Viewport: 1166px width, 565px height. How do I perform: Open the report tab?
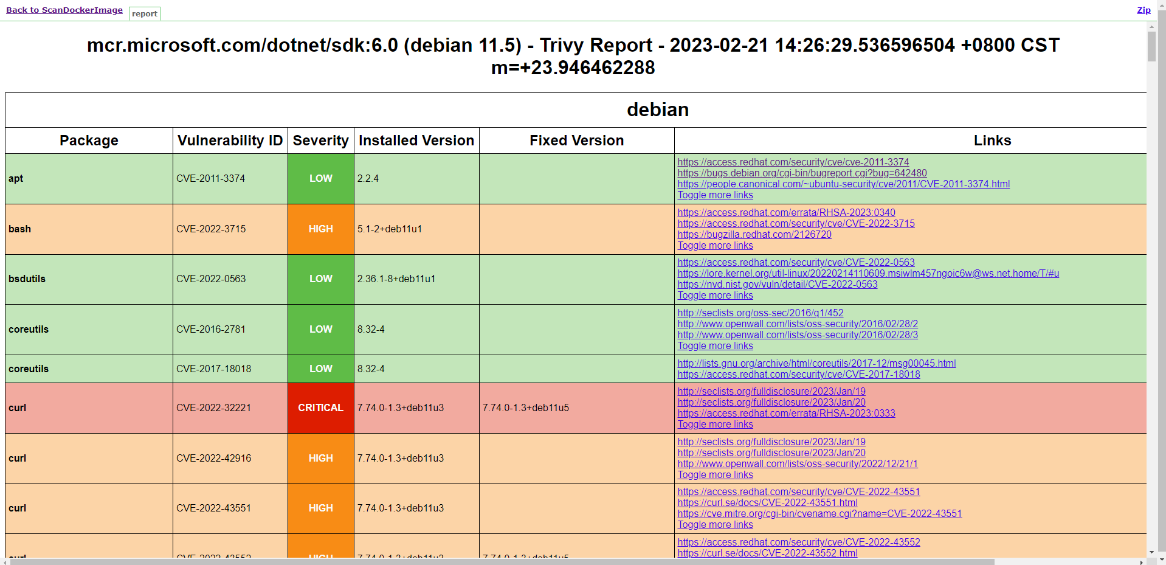click(144, 13)
